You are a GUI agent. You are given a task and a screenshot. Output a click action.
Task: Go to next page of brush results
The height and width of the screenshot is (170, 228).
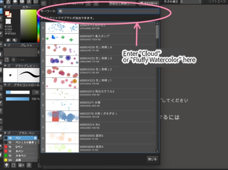pos(88,3)
